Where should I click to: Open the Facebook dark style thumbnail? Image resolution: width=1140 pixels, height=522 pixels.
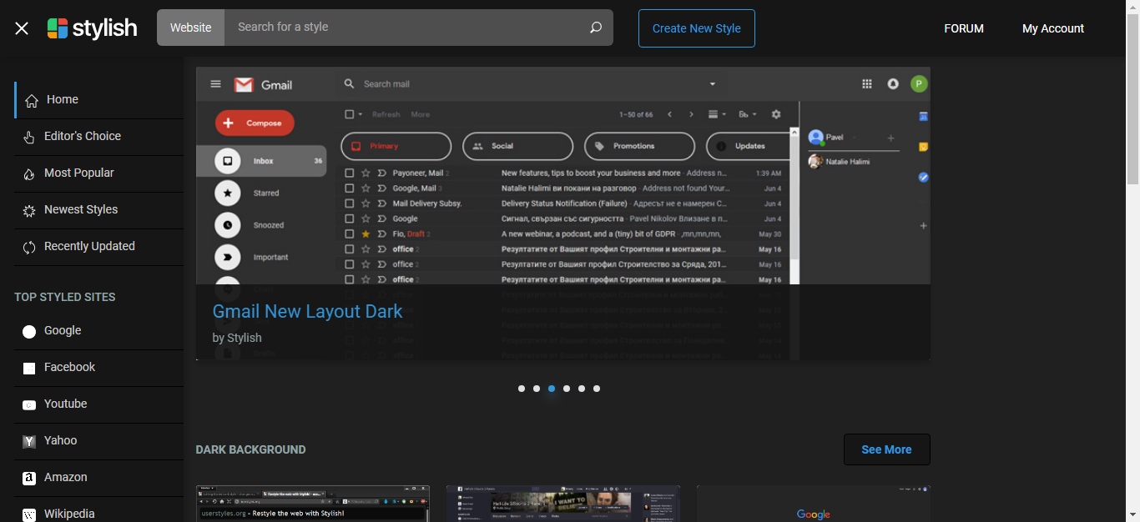pyautogui.click(x=563, y=504)
